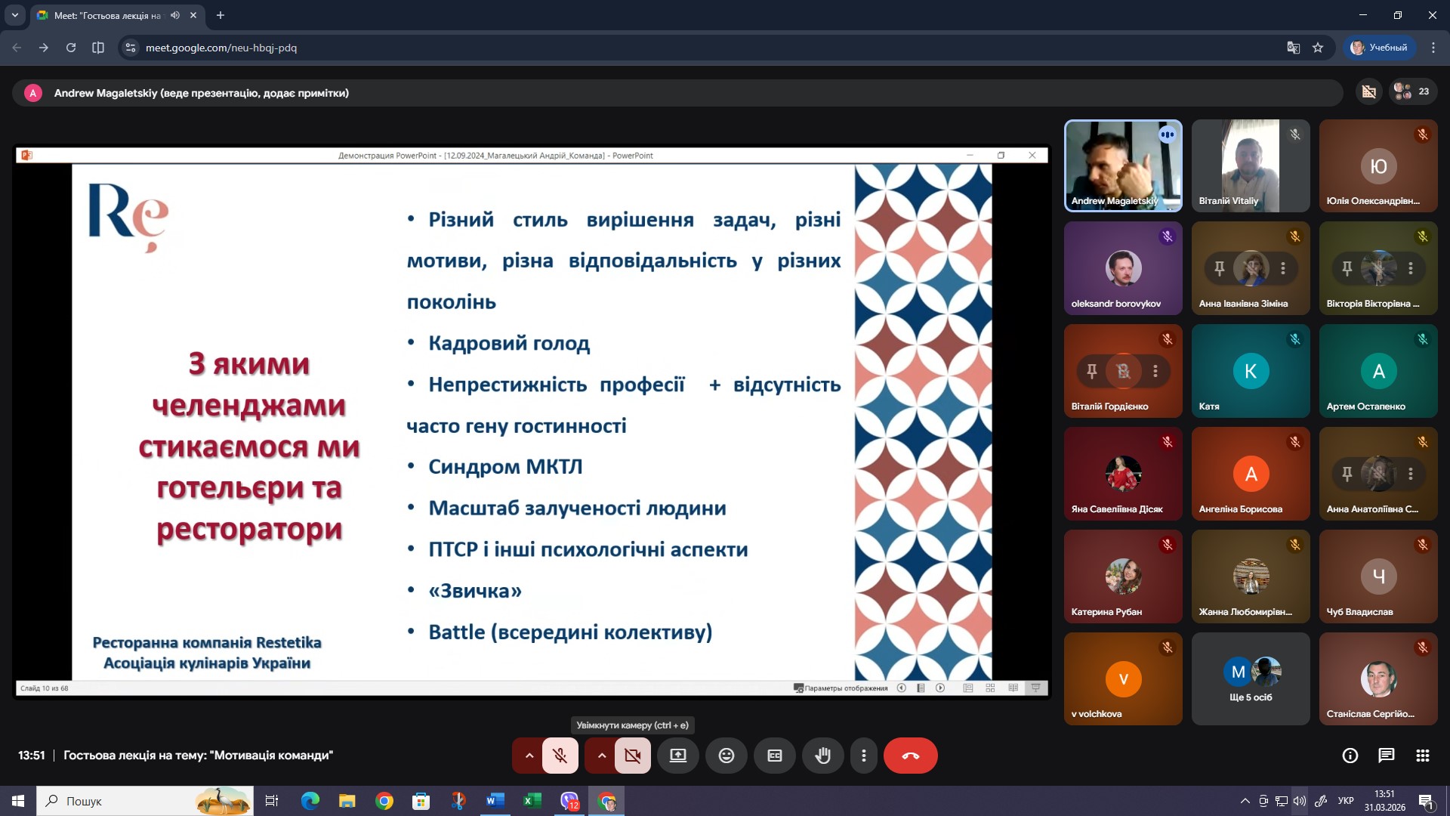
Task: Open Excel from the Windows taskbar
Action: point(532,801)
